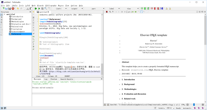
Task: Select Methodologies in the Structure tree
Action: coord(18,22)
